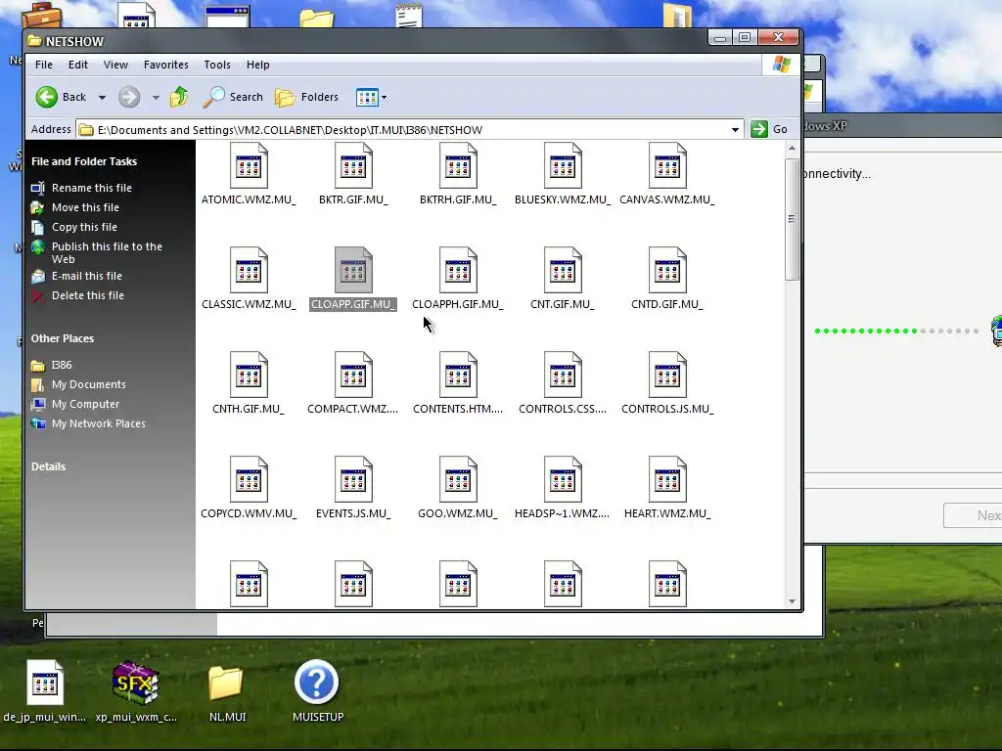
Task: Select file CLOAPPH.GIF.MU_
Action: (x=458, y=279)
